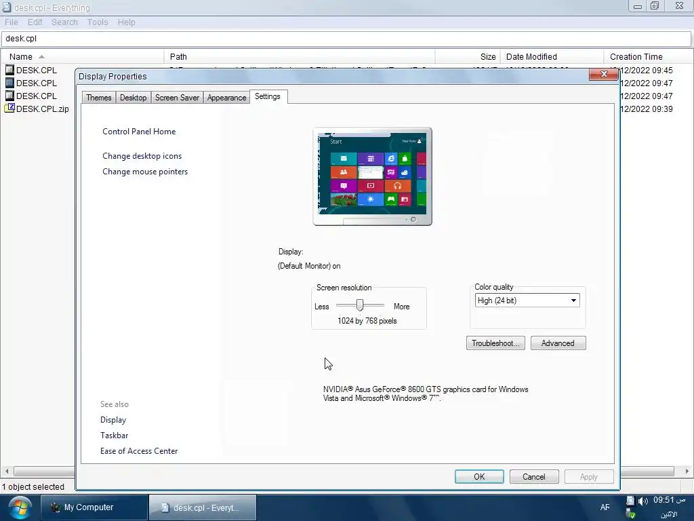The height and width of the screenshot is (521, 694).
Task: Open the Display link under See also
Action: 113,420
